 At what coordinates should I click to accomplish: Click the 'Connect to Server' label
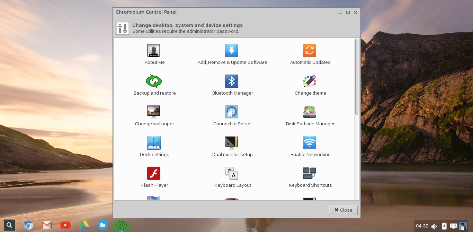point(233,124)
